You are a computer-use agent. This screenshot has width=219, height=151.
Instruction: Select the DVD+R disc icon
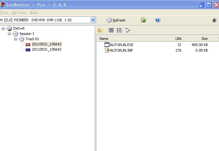tap(9, 28)
